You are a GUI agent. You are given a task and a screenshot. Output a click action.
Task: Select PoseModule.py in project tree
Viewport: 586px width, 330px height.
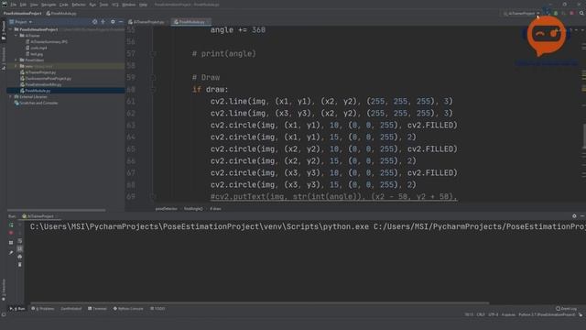coord(35,91)
